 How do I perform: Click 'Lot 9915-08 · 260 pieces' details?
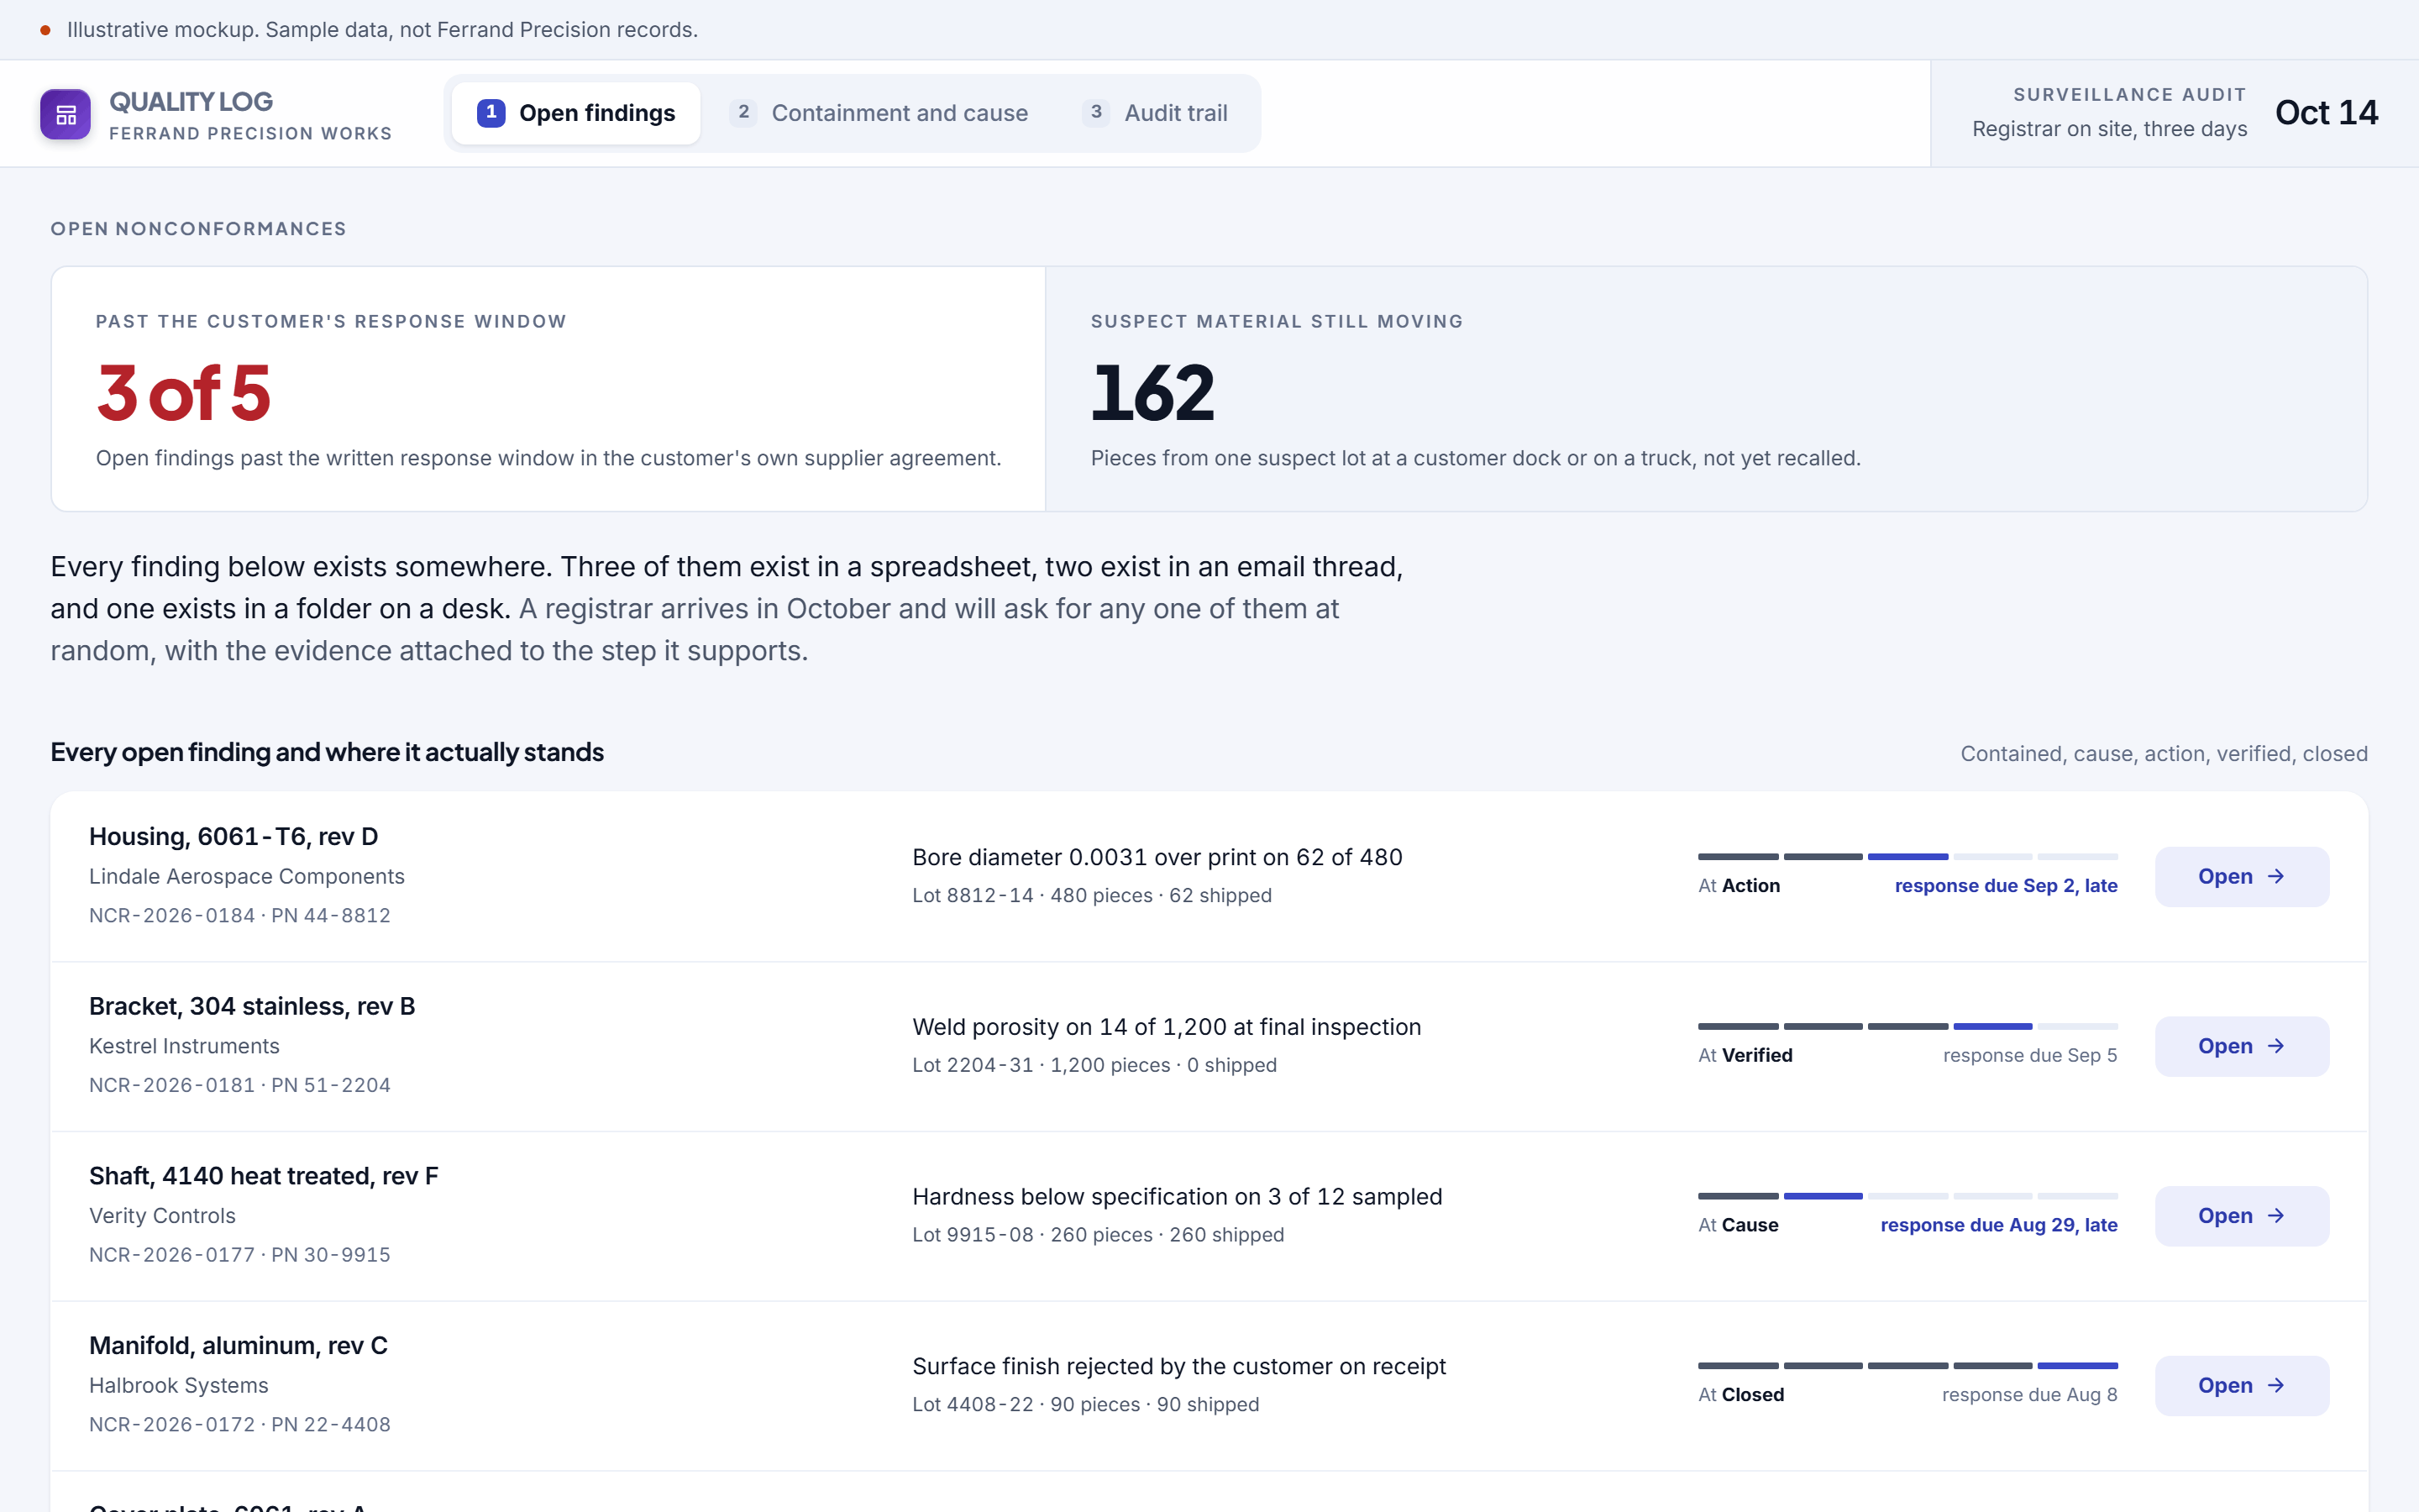pos(1099,1235)
